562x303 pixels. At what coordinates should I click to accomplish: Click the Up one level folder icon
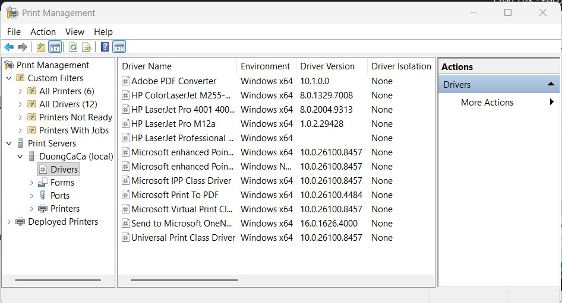pos(41,47)
